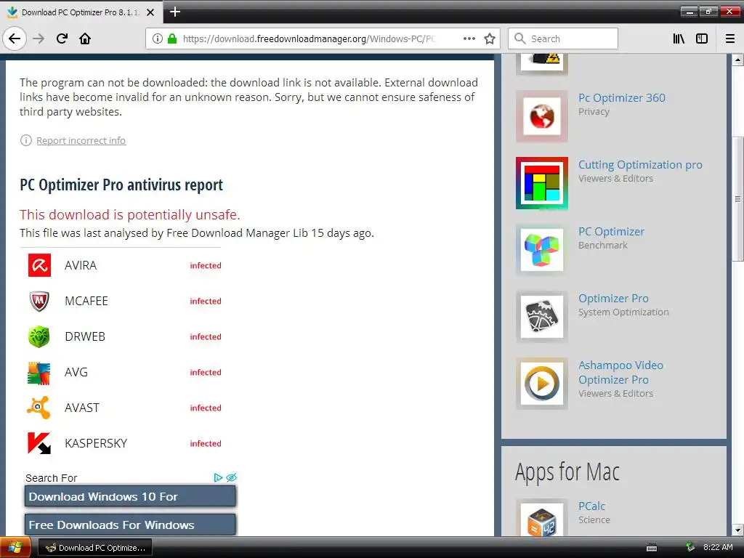Click 'Privacy' under Pc Optimizer 360
Viewport: 744px width, 558px height.
tap(594, 111)
